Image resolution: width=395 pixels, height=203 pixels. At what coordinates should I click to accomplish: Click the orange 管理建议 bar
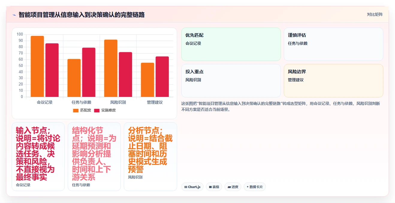[x=147, y=80]
